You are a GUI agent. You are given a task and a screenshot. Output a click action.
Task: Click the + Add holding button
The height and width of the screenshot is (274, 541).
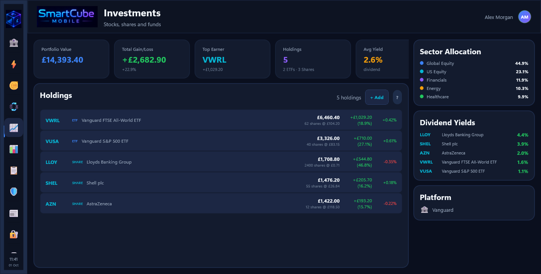click(377, 98)
